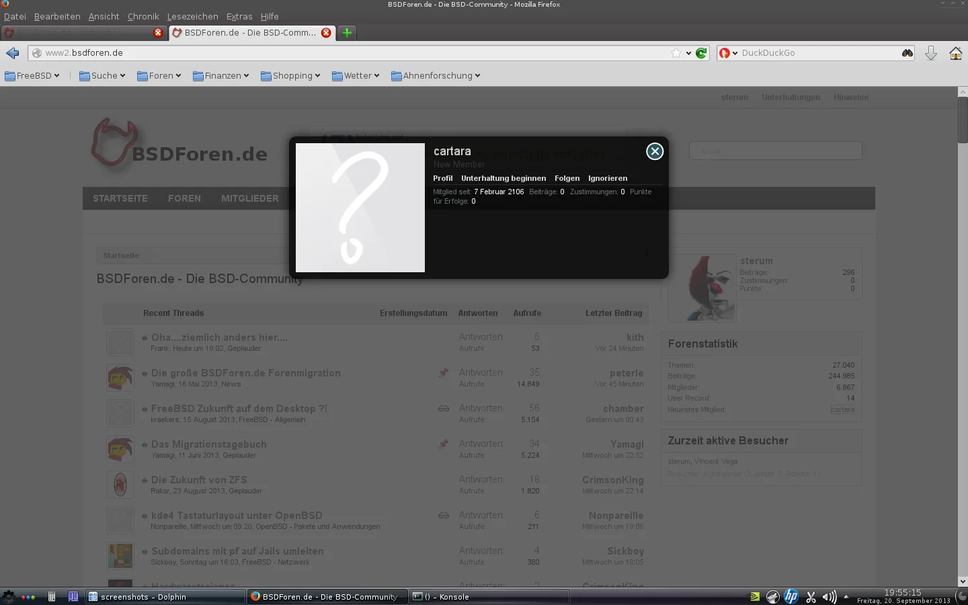Open the Klipper scissors tray icon

[811, 596]
